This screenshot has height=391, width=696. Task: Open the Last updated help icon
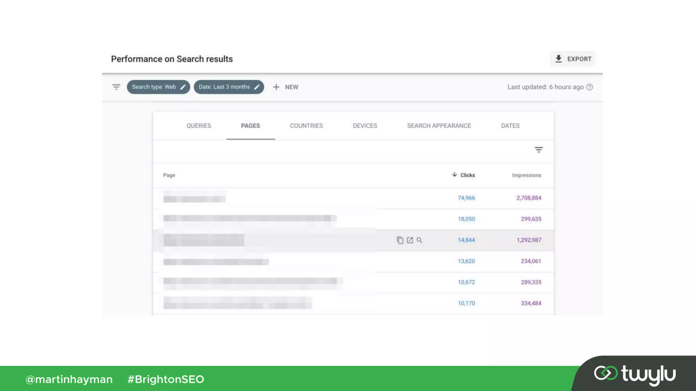590,87
